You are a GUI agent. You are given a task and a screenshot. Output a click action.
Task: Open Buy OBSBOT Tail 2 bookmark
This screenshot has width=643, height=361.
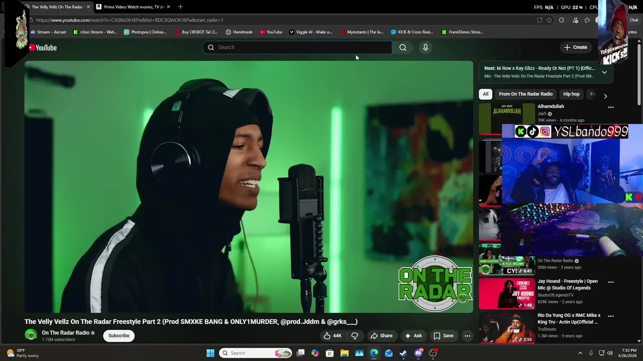[x=196, y=32]
